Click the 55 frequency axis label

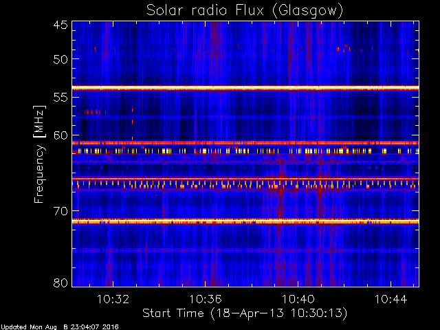[x=60, y=98]
